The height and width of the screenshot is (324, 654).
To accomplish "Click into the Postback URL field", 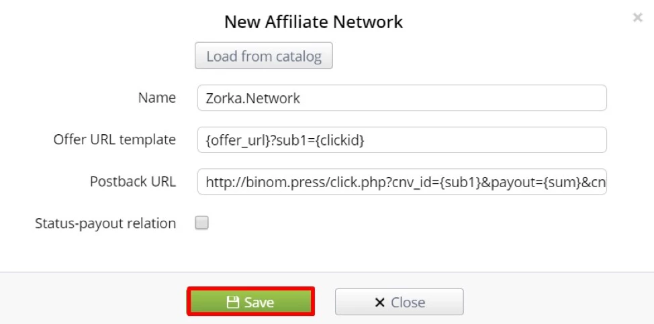I will (402, 182).
